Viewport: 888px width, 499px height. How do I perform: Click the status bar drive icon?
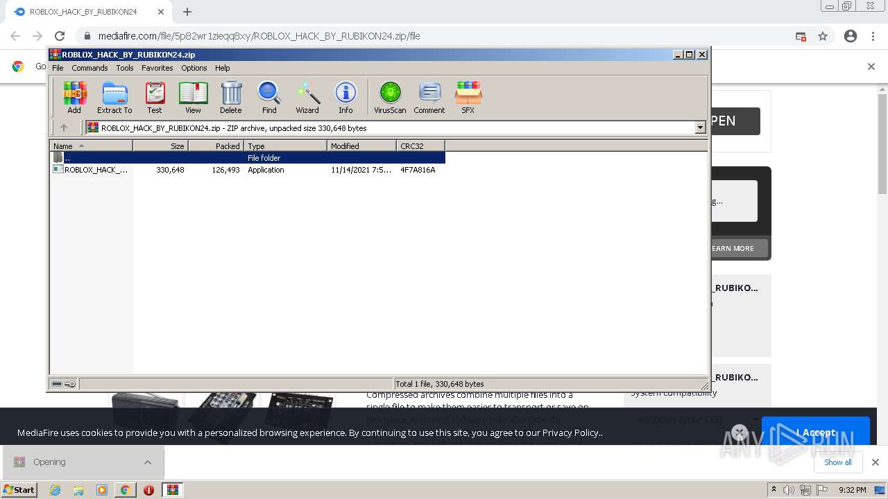(x=57, y=383)
